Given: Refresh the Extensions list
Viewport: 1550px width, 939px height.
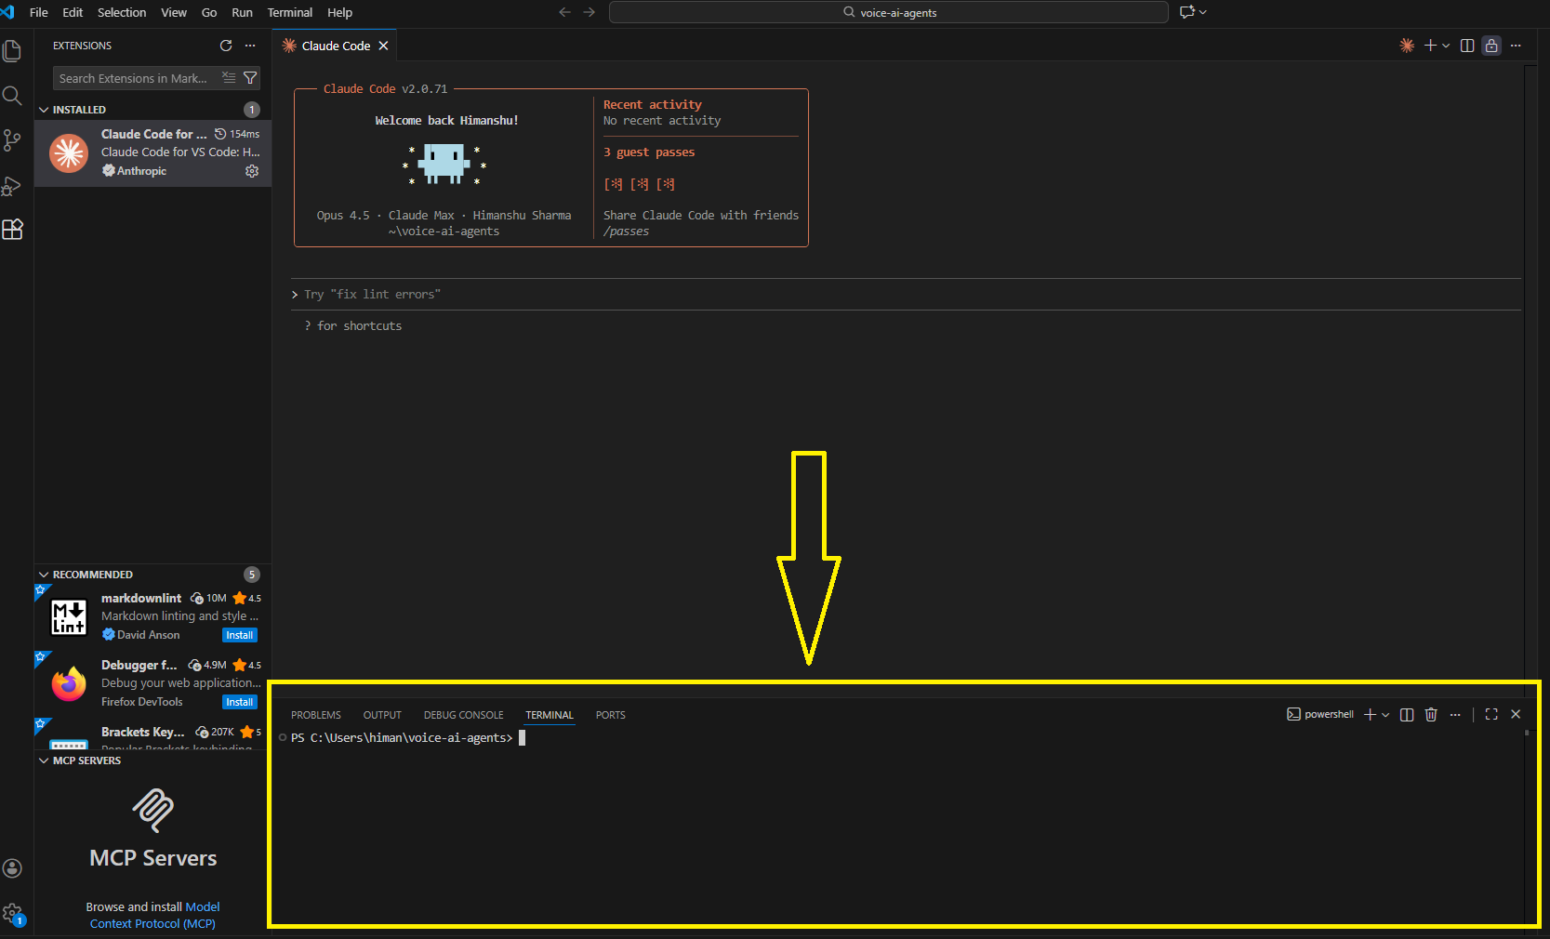Looking at the screenshot, I should pyautogui.click(x=226, y=46).
